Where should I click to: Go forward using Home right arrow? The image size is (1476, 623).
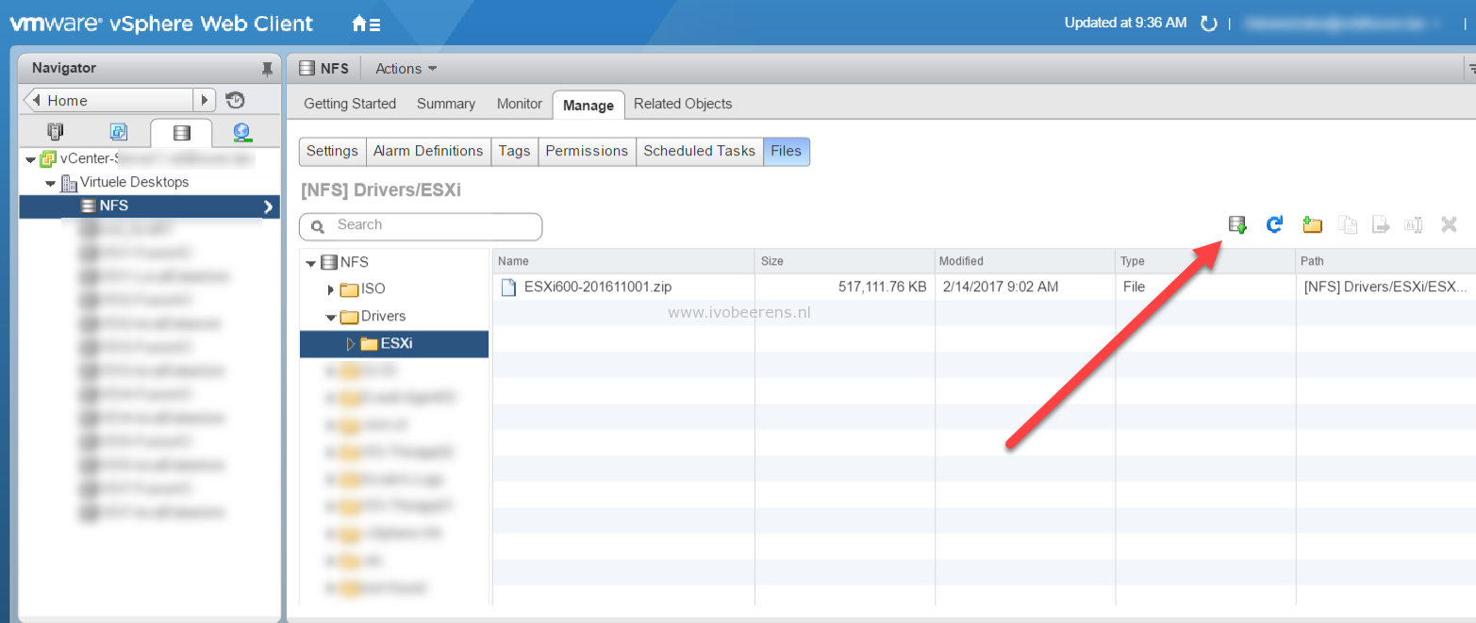tap(205, 100)
